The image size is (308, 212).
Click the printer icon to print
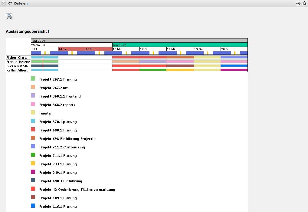[9, 17]
